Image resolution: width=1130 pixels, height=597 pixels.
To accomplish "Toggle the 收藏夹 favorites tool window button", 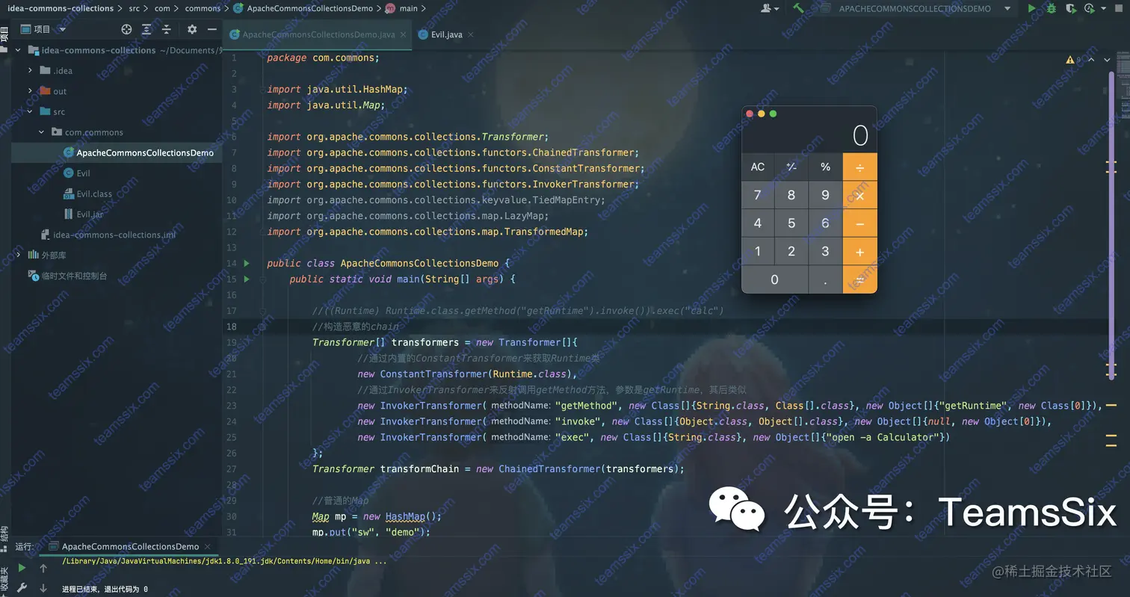I will [4, 581].
